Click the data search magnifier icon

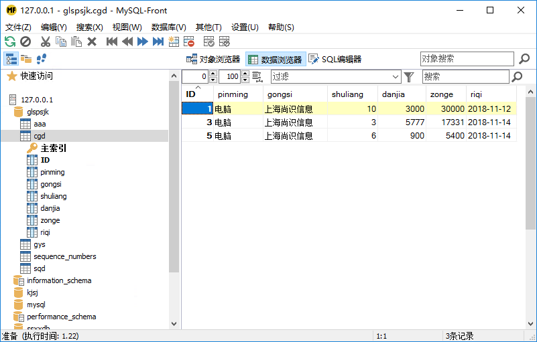tap(517, 77)
